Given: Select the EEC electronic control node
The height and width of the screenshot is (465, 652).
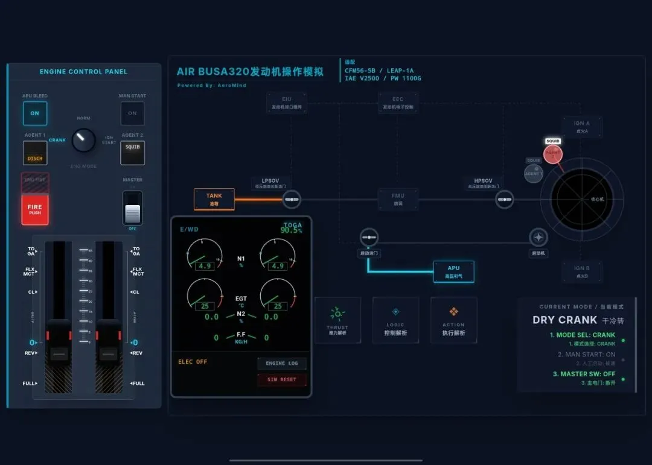Looking at the screenshot, I should (x=398, y=103).
